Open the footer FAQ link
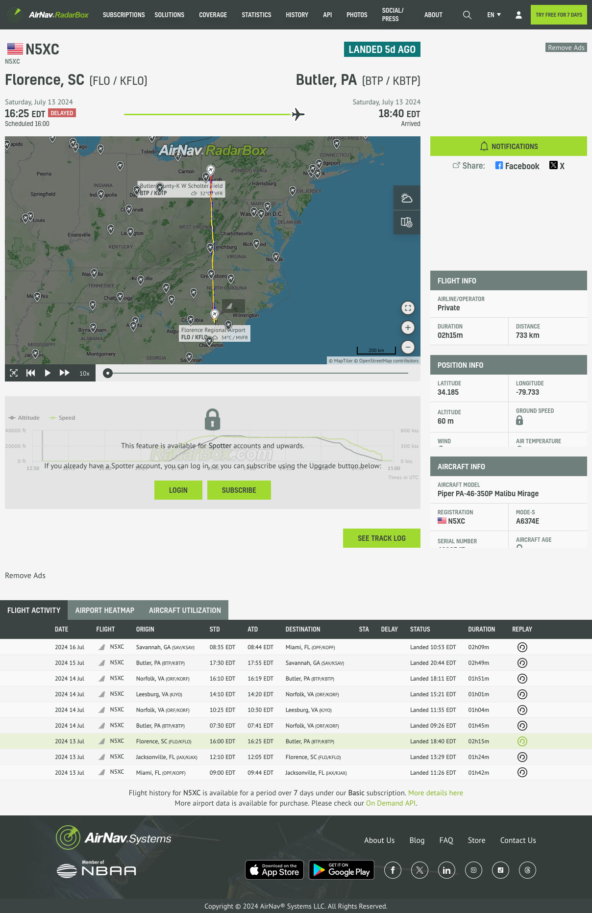Screen dimensions: 592x913 click(x=446, y=840)
